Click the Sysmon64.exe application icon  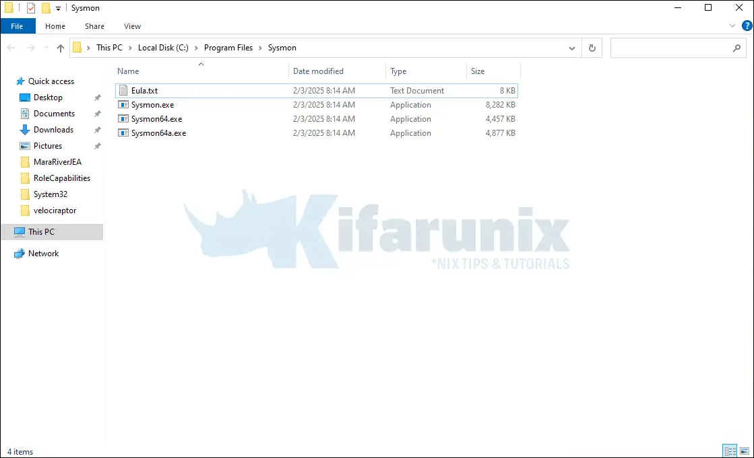coord(123,118)
